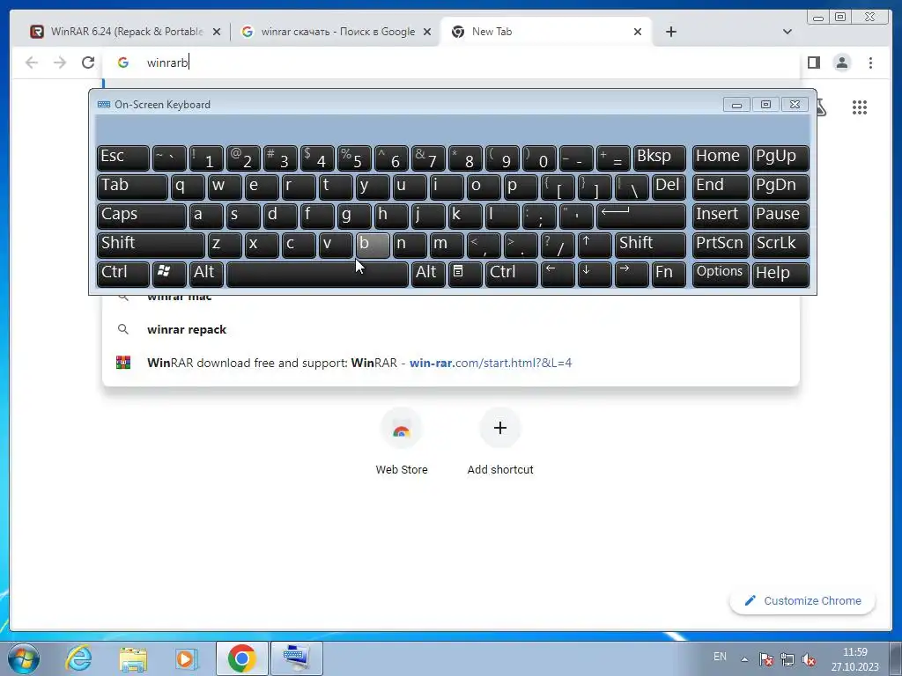The width and height of the screenshot is (902, 676).
Task: Toggle the right Shift key on keyboard
Action: pos(650,245)
